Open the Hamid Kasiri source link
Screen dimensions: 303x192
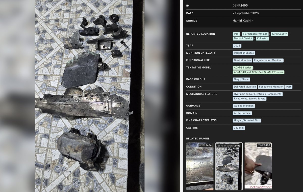[x=242, y=21]
